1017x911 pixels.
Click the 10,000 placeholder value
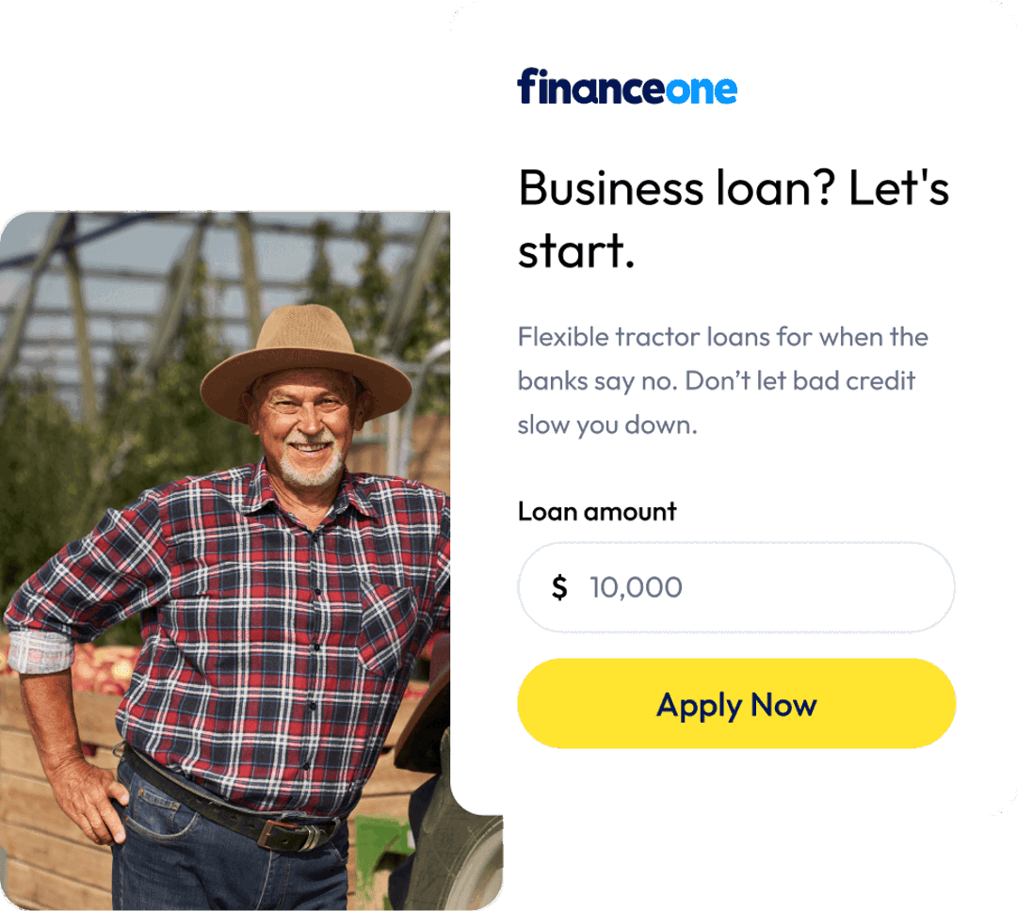pos(635,586)
